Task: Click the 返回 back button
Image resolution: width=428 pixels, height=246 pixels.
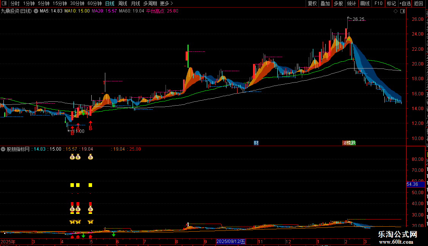Action: pos(419,3)
